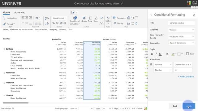198x111 pixels.
Task: Click the Title input field
Action: click(181, 23)
